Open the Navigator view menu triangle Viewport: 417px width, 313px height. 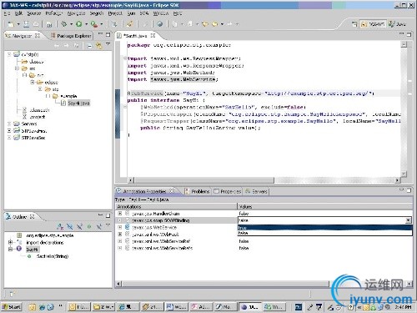[x=108, y=44]
